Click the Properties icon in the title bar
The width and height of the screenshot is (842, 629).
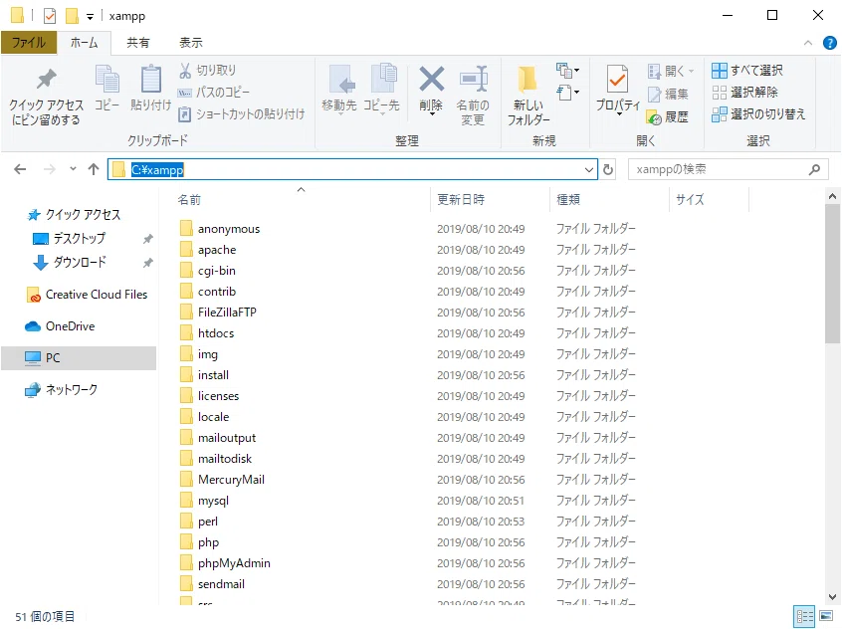click(50, 16)
